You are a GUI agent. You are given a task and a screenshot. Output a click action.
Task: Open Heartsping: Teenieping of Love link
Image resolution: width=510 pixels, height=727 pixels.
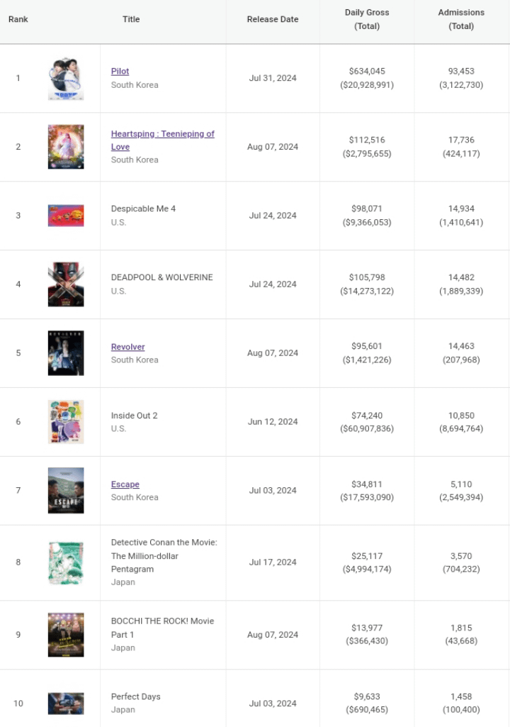pyautogui.click(x=162, y=134)
